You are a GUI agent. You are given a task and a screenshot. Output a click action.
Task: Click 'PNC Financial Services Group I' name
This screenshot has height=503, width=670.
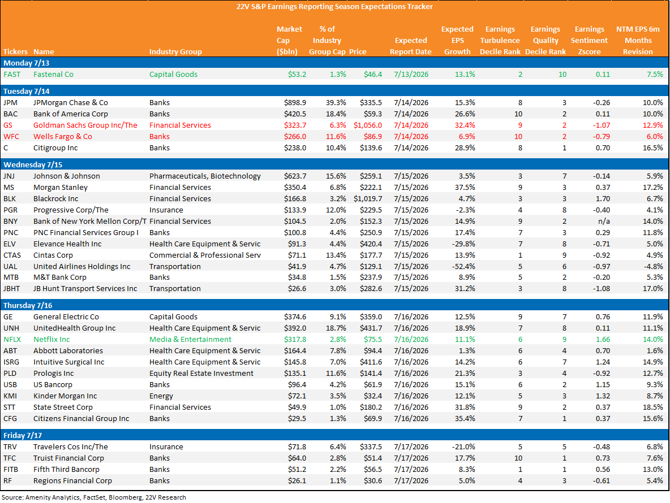point(86,232)
